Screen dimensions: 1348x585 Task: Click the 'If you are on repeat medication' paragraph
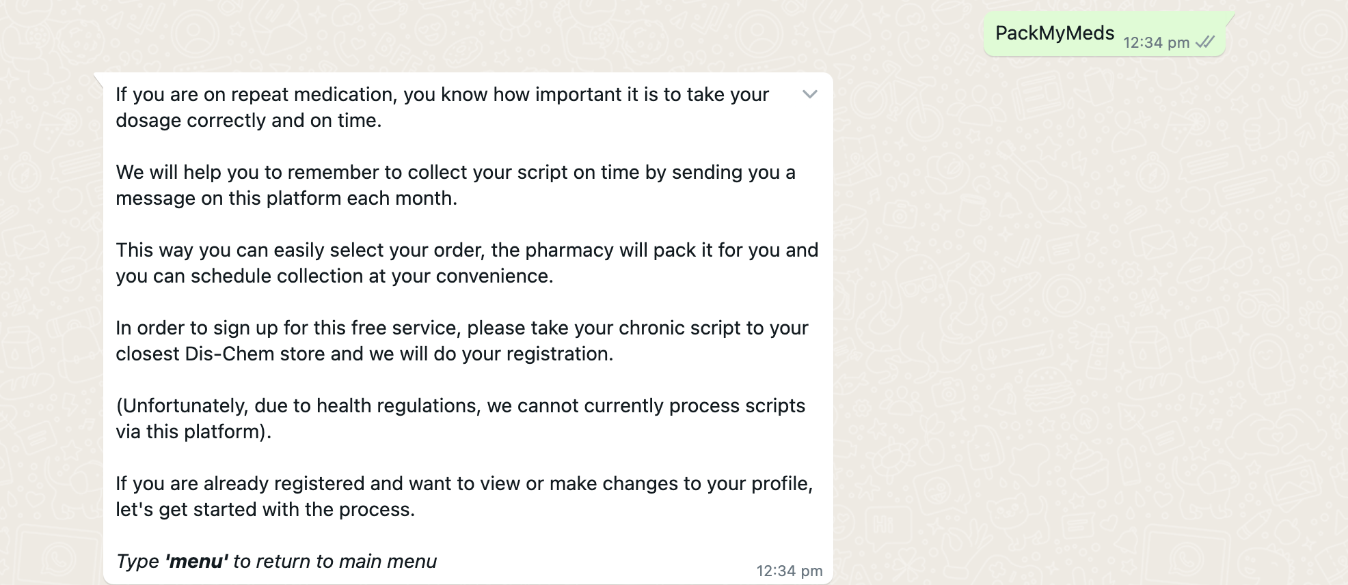click(442, 107)
